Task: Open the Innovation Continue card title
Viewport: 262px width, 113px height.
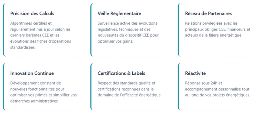Action: coord(32,73)
